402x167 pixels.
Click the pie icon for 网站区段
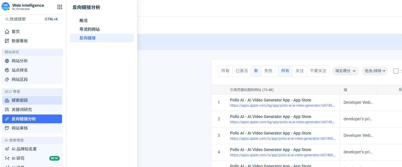pyautogui.click(x=7, y=79)
